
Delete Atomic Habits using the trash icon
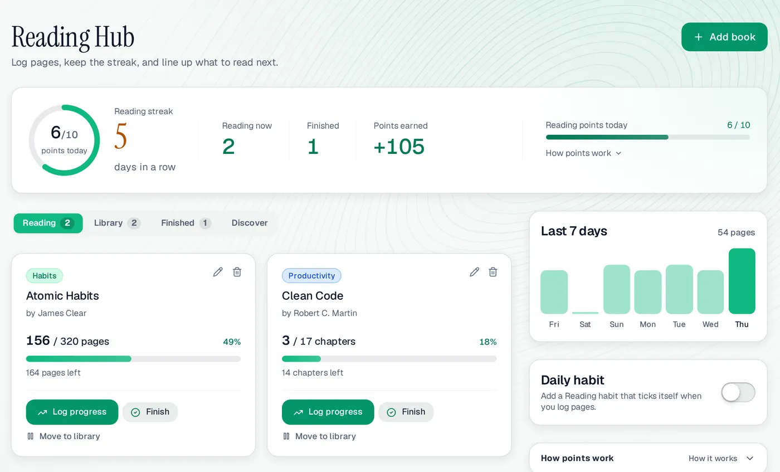pyautogui.click(x=237, y=272)
